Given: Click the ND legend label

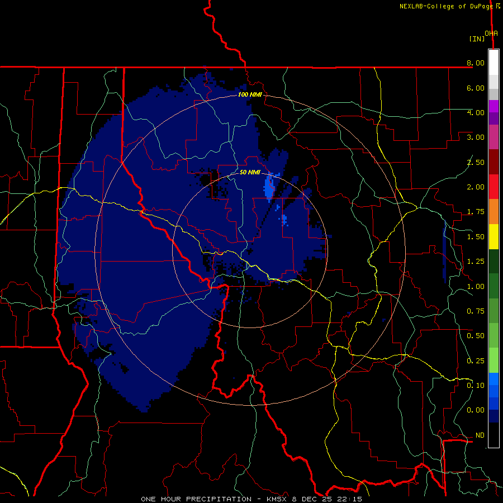Looking at the screenshot, I should click(480, 435).
